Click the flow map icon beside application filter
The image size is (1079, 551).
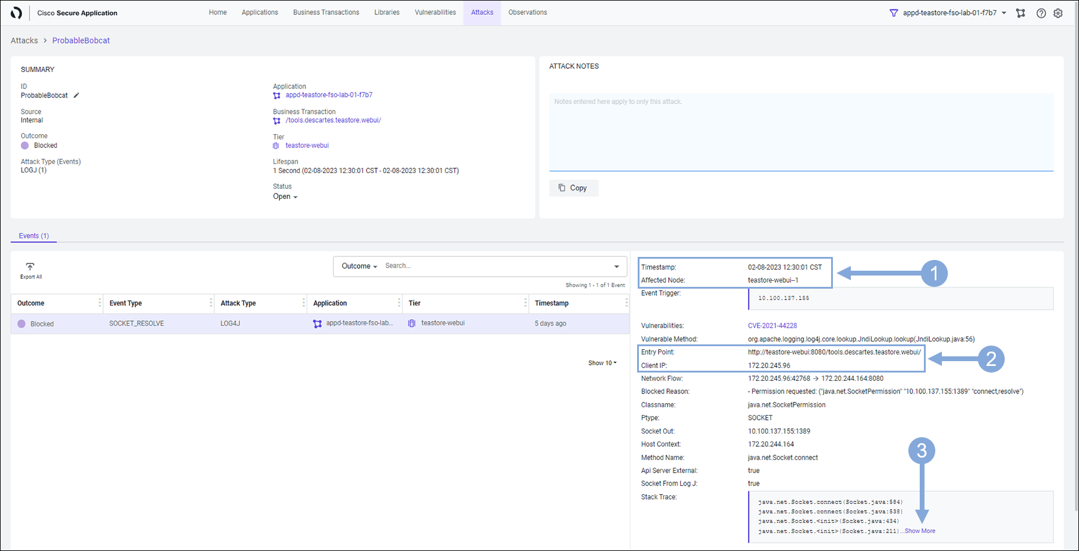(x=1020, y=13)
